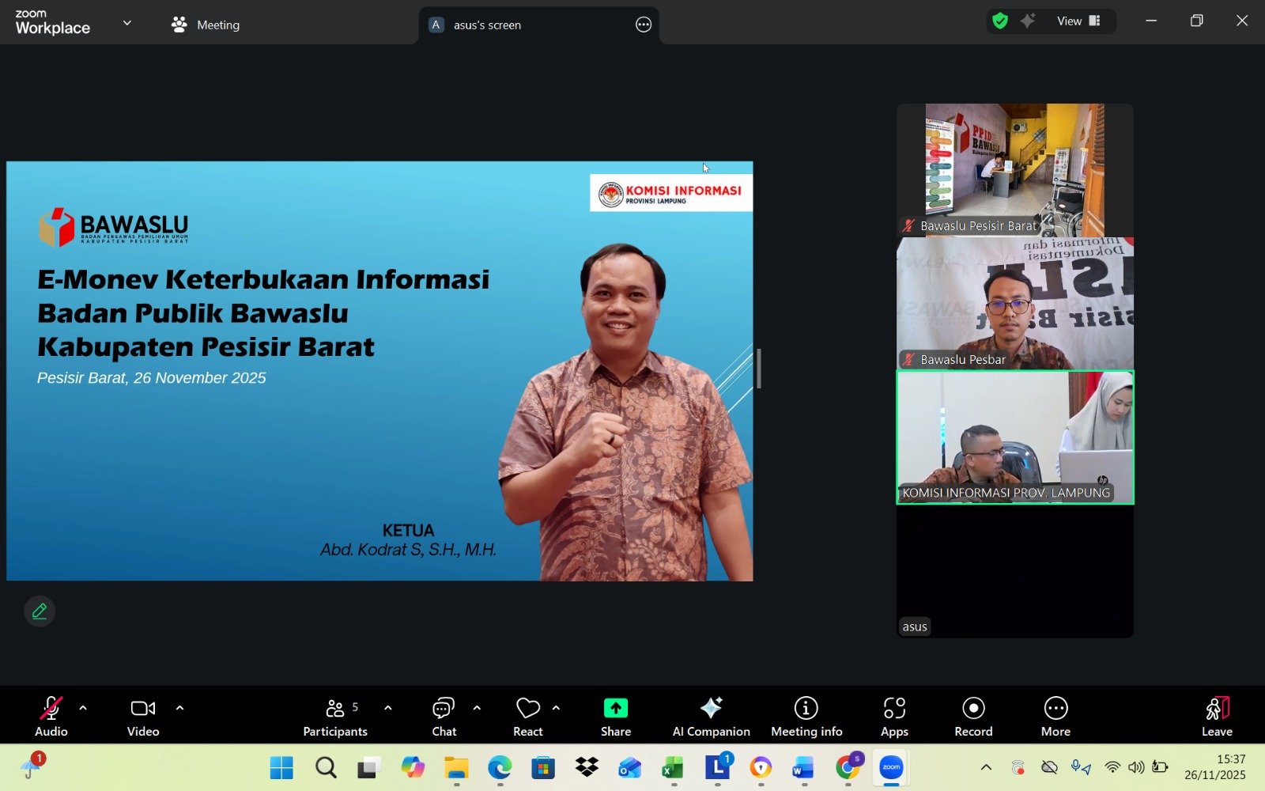Open the Zoom Workplace dropdown chevron

point(127,23)
